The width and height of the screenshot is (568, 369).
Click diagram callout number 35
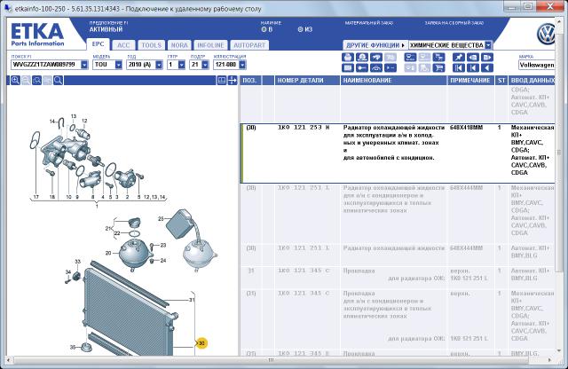pyautogui.click(x=73, y=347)
